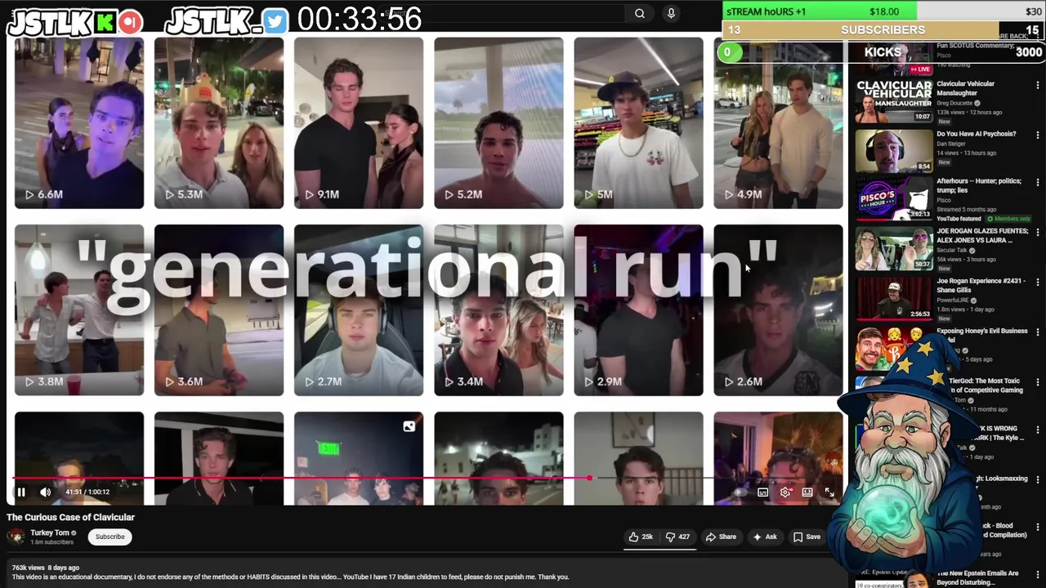Open options menu for Clavicular Vehicular Manslaughter

(x=1038, y=85)
